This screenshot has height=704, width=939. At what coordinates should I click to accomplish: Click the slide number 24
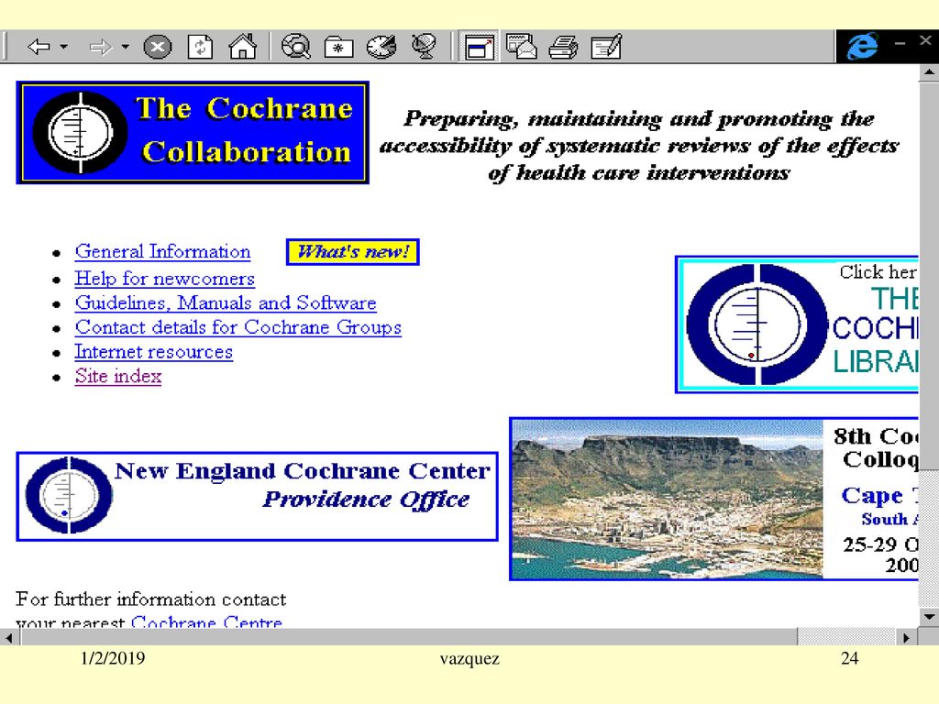pos(850,658)
